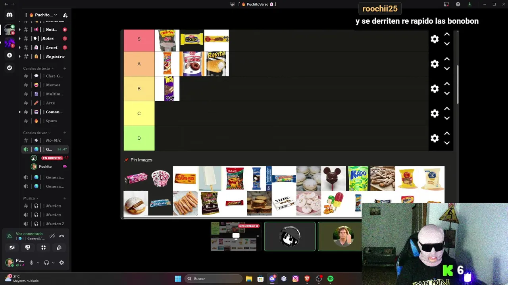Open the weather widget showing 21°C

(x=22, y=279)
